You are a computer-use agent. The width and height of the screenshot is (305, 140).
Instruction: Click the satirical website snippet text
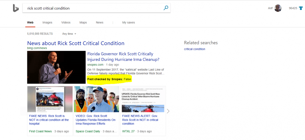126,71
